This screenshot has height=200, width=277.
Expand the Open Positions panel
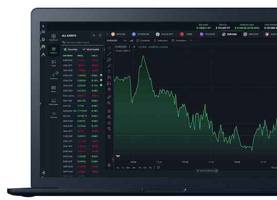pos(207,171)
